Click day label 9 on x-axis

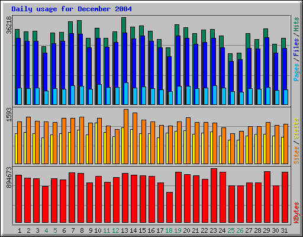[x=91, y=230]
